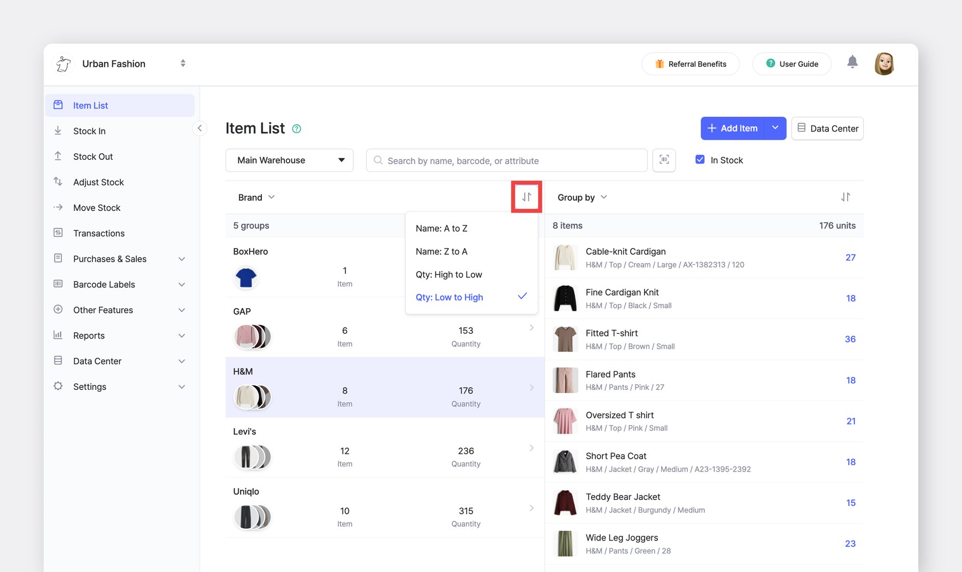Open the Add Item dropdown arrow
The width and height of the screenshot is (962, 572).
click(x=775, y=128)
